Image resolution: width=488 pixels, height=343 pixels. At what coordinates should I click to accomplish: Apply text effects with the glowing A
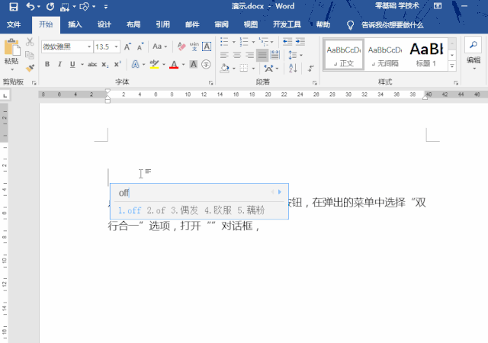[x=136, y=64]
